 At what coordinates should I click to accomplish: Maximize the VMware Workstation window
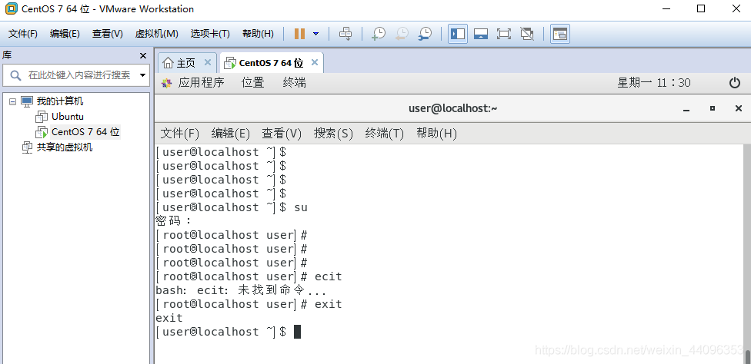tap(701, 8)
